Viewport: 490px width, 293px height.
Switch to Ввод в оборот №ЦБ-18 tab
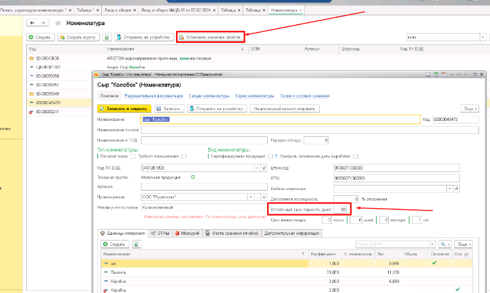[176, 10]
